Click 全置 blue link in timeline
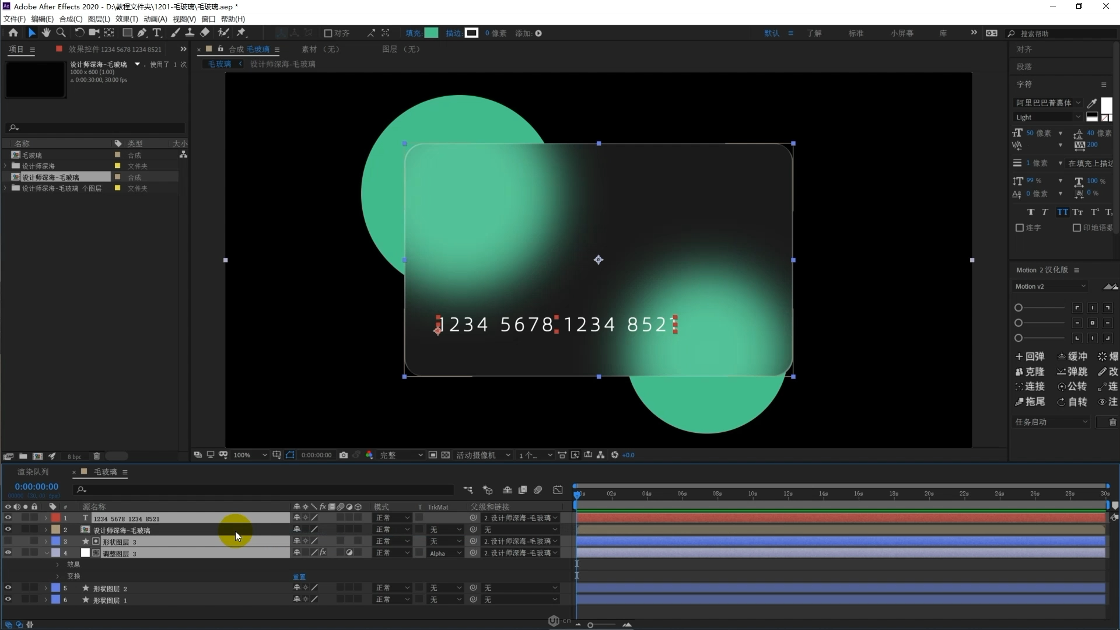The height and width of the screenshot is (630, 1120). click(299, 575)
